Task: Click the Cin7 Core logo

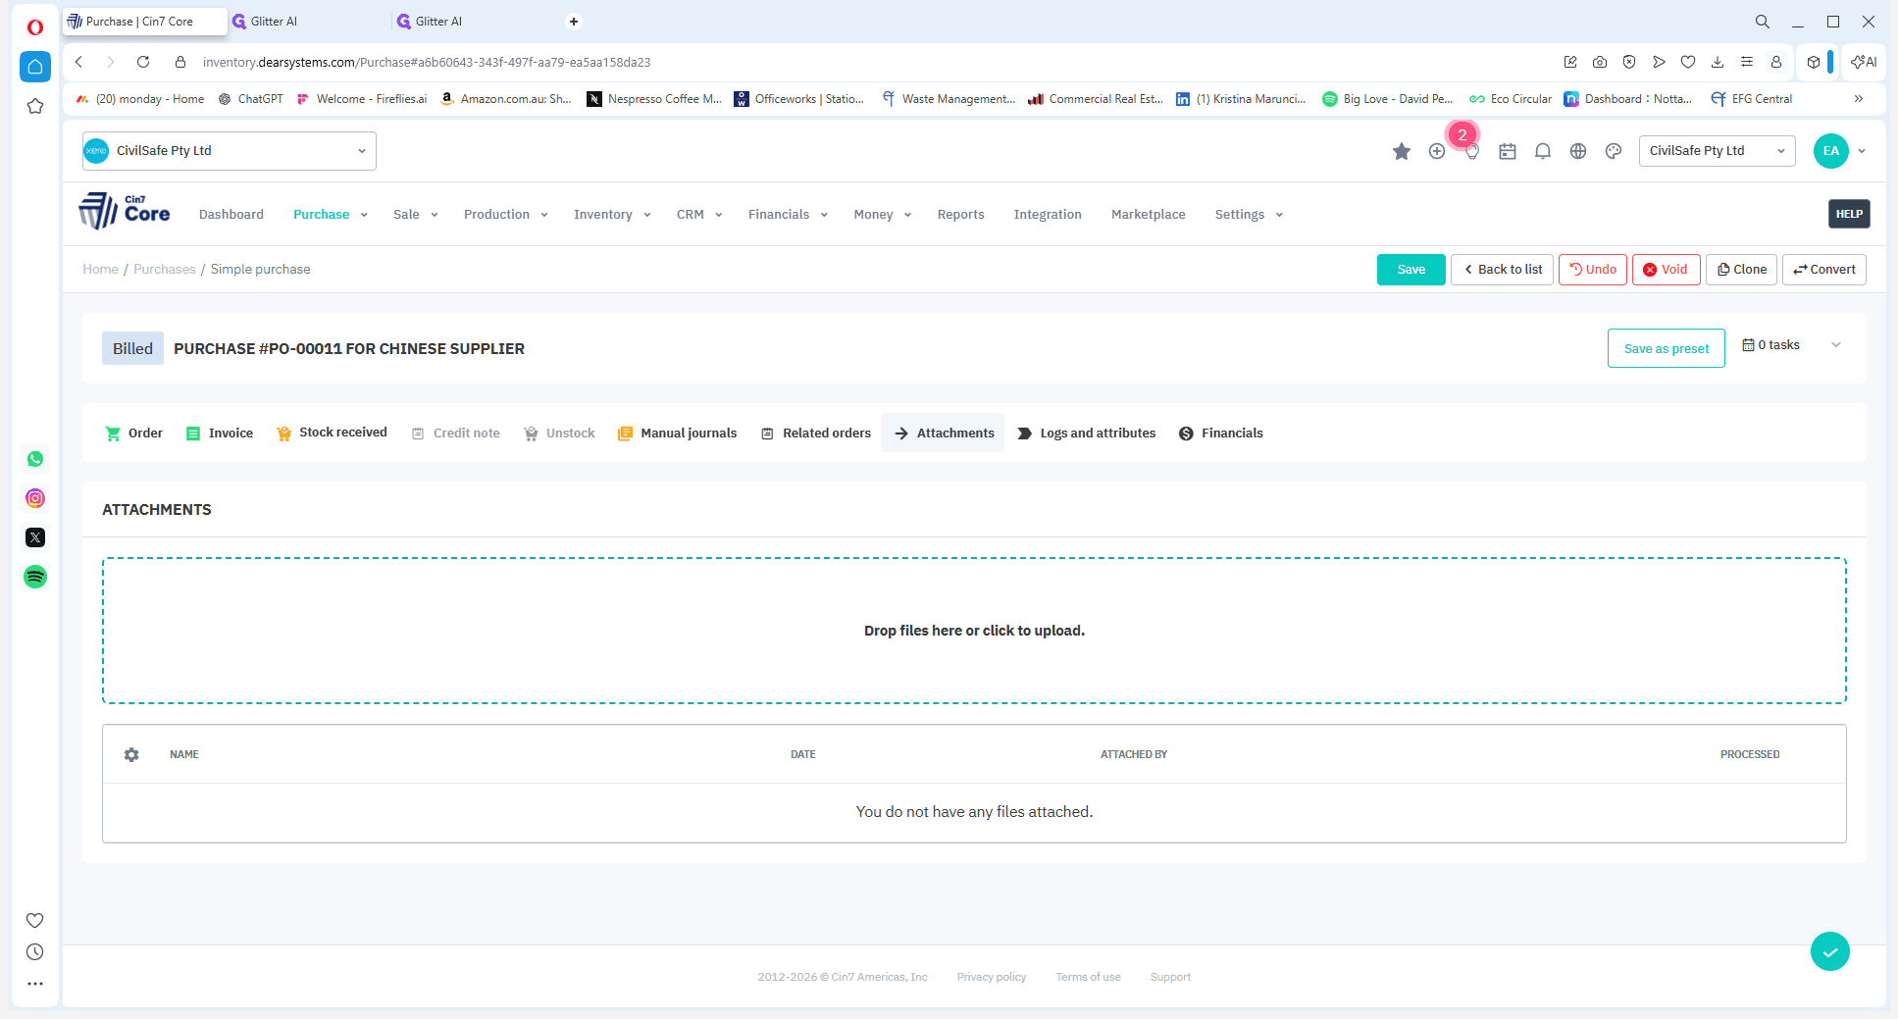Action: [x=125, y=212]
